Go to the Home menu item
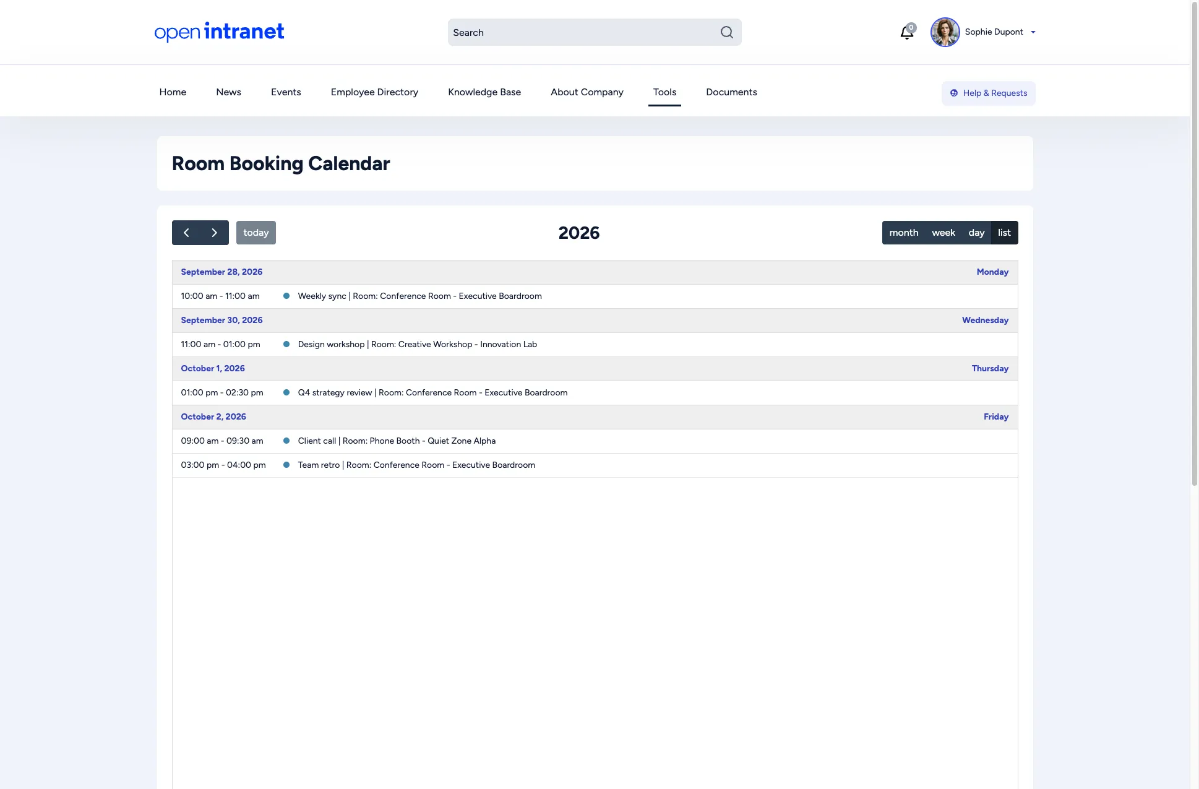Viewport: 1199px width, 789px height. pos(173,92)
